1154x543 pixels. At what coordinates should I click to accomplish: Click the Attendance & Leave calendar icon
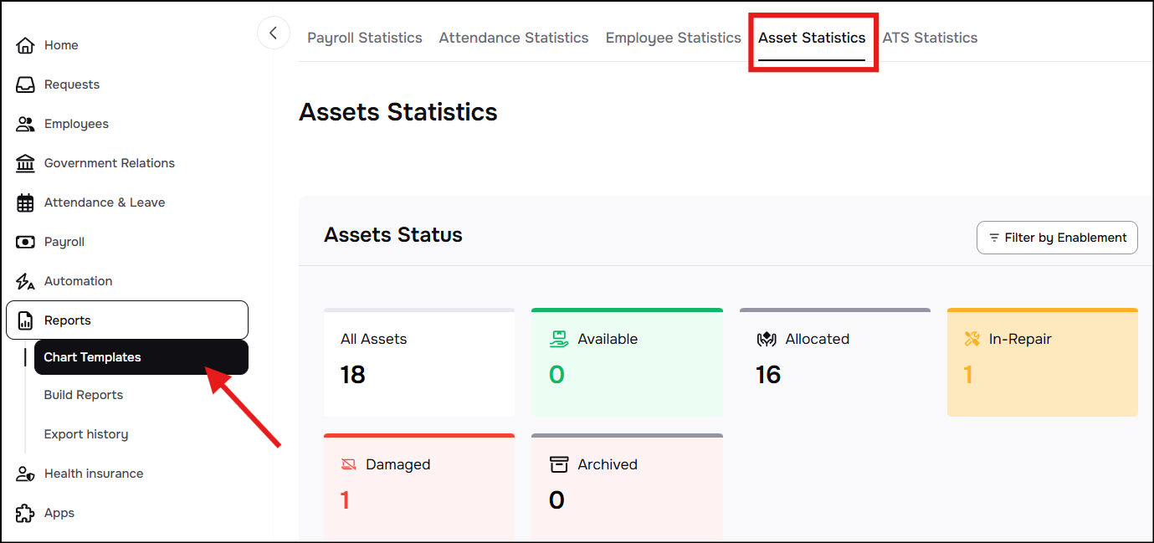25,202
